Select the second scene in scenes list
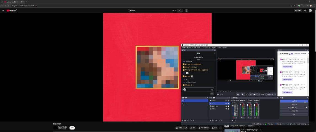This screenshot has height=132, width=316. coord(195,103)
